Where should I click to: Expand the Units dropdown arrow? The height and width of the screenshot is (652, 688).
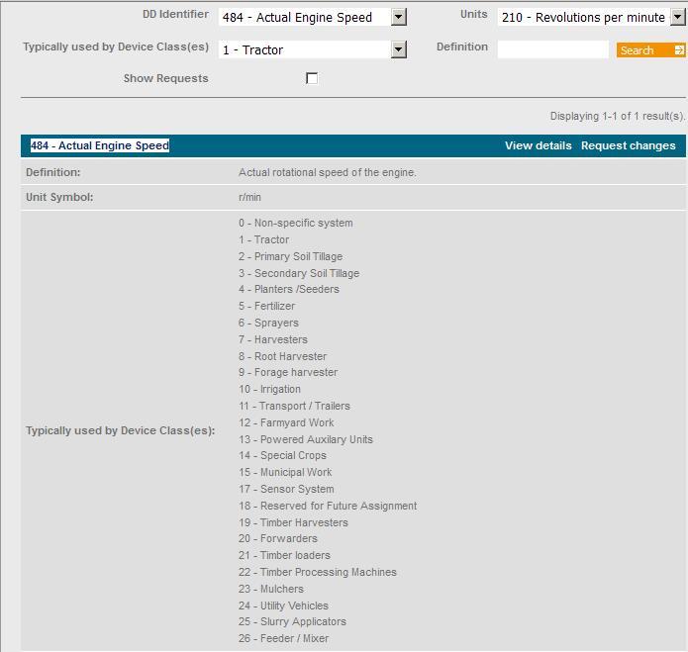(x=677, y=17)
